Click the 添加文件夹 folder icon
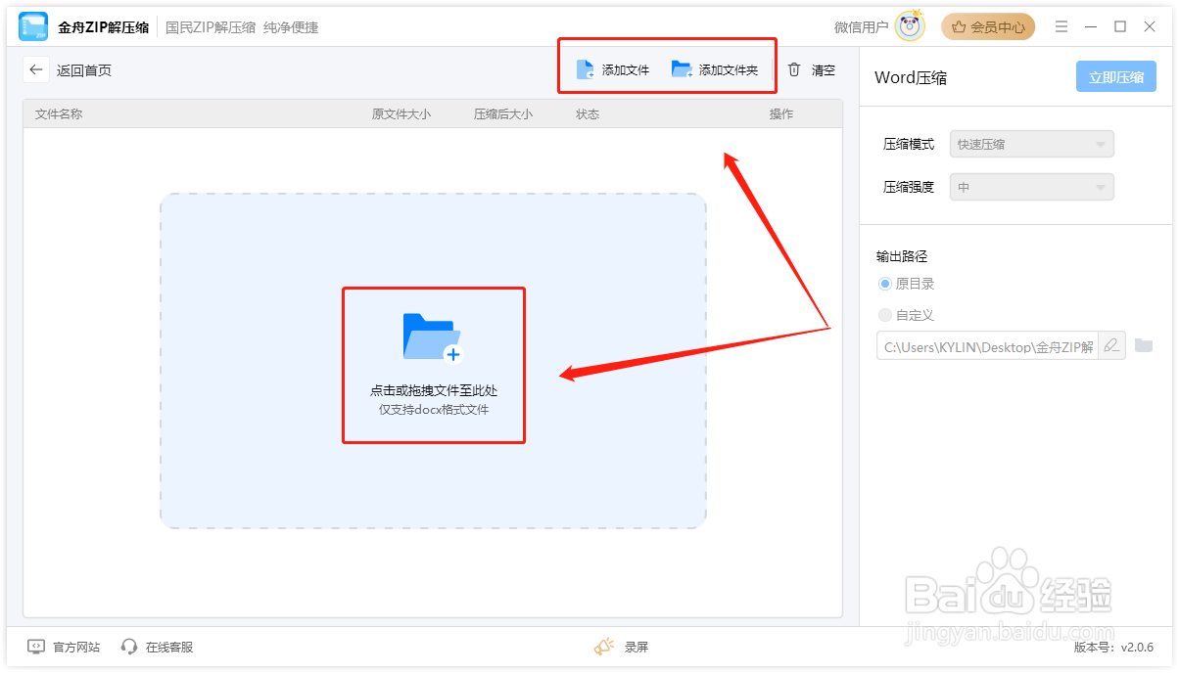This screenshot has height=673, width=1179. (682, 69)
